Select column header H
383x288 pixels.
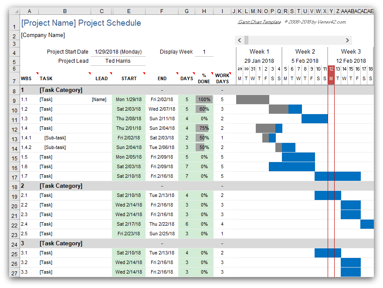pyautogui.click(x=204, y=11)
